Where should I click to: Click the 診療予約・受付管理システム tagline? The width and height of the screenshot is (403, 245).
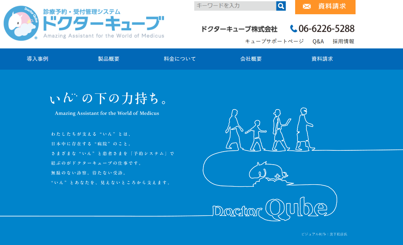coord(82,12)
